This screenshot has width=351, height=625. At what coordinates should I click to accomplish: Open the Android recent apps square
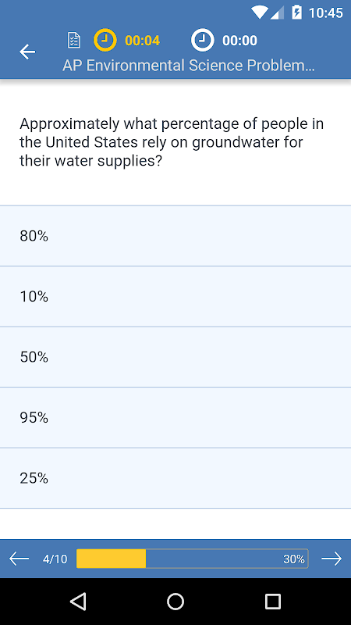pyautogui.click(x=273, y=601)
